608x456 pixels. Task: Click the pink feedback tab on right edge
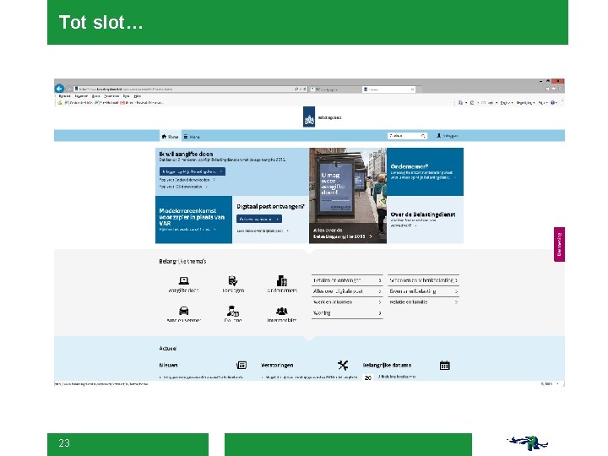[x=559, y=244]
